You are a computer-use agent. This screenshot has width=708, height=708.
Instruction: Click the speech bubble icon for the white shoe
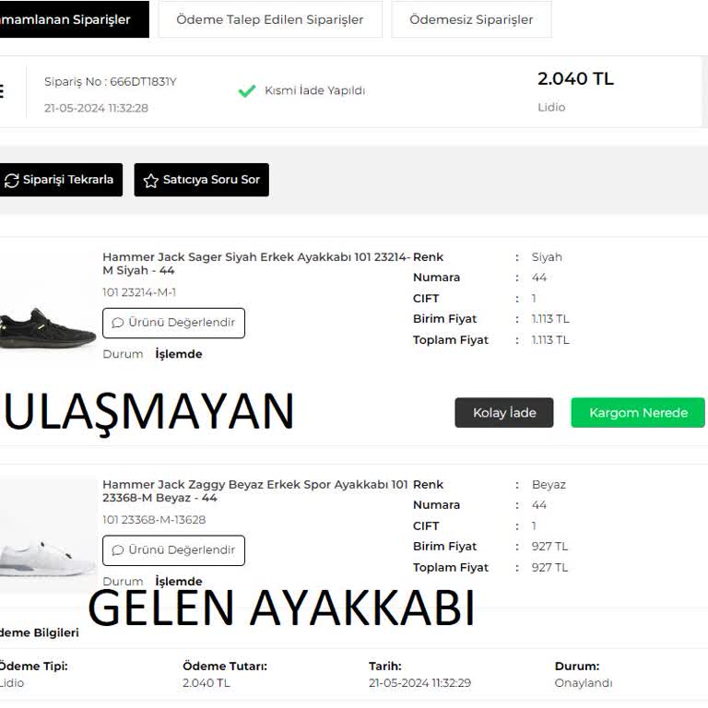118,550
